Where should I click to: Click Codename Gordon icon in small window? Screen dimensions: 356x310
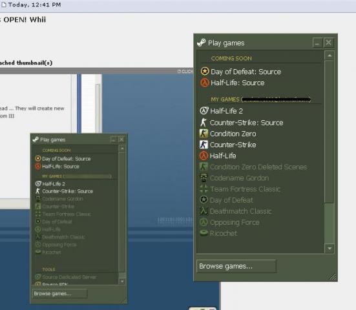(38, 199)
